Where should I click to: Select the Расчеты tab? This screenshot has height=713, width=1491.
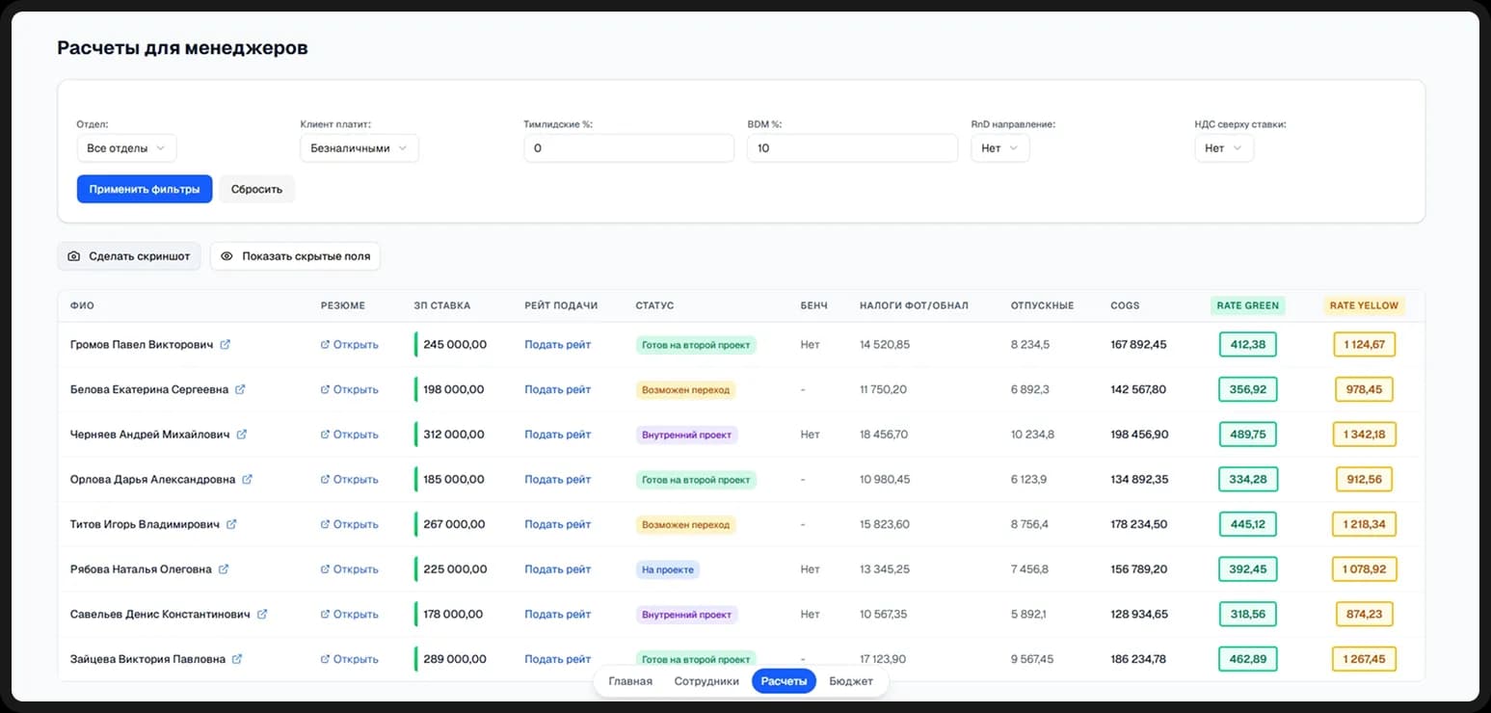[x=785, y=681]
